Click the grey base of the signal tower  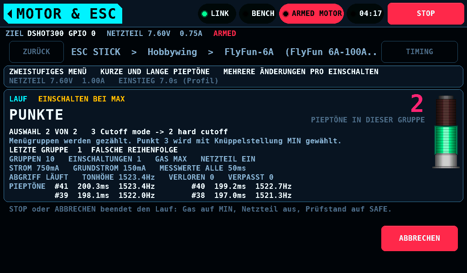point(446,161)
